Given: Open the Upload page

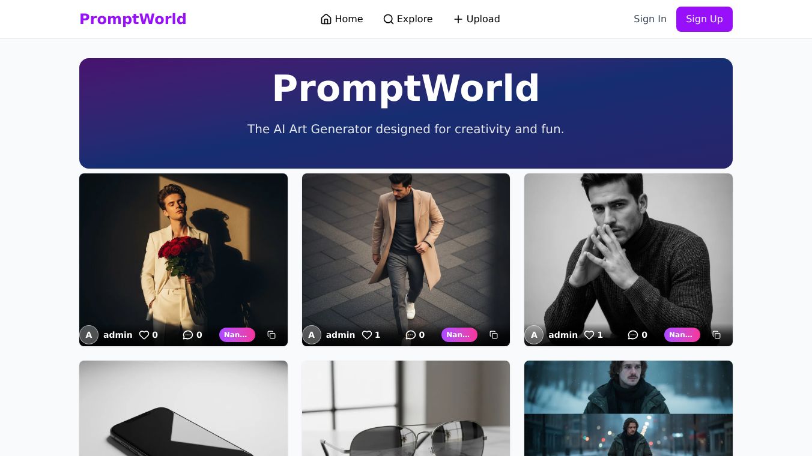Looking at the screenshot, I should (x=476, y=19).
